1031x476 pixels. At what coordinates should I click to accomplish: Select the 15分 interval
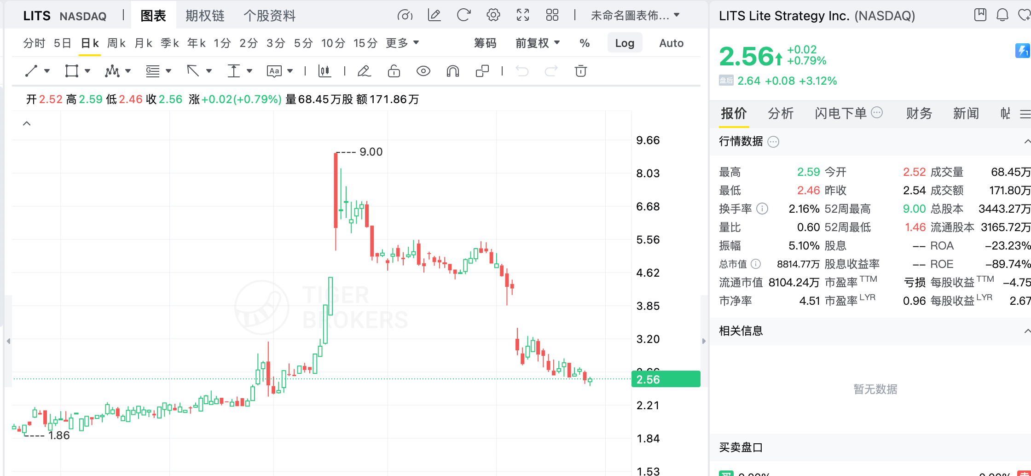click(365, 43)
